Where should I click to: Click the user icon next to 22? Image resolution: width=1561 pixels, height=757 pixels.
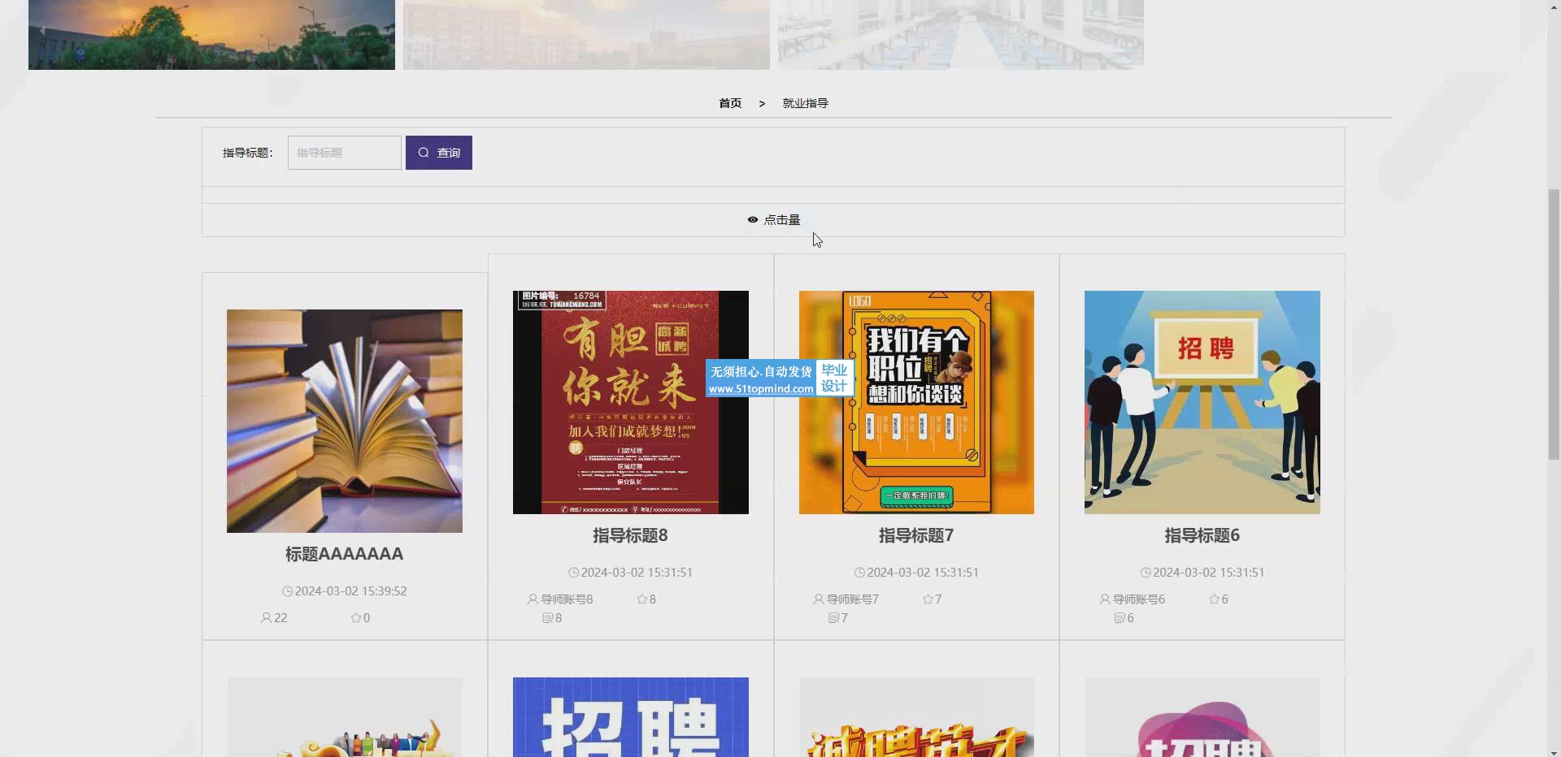tap(266, 618)
